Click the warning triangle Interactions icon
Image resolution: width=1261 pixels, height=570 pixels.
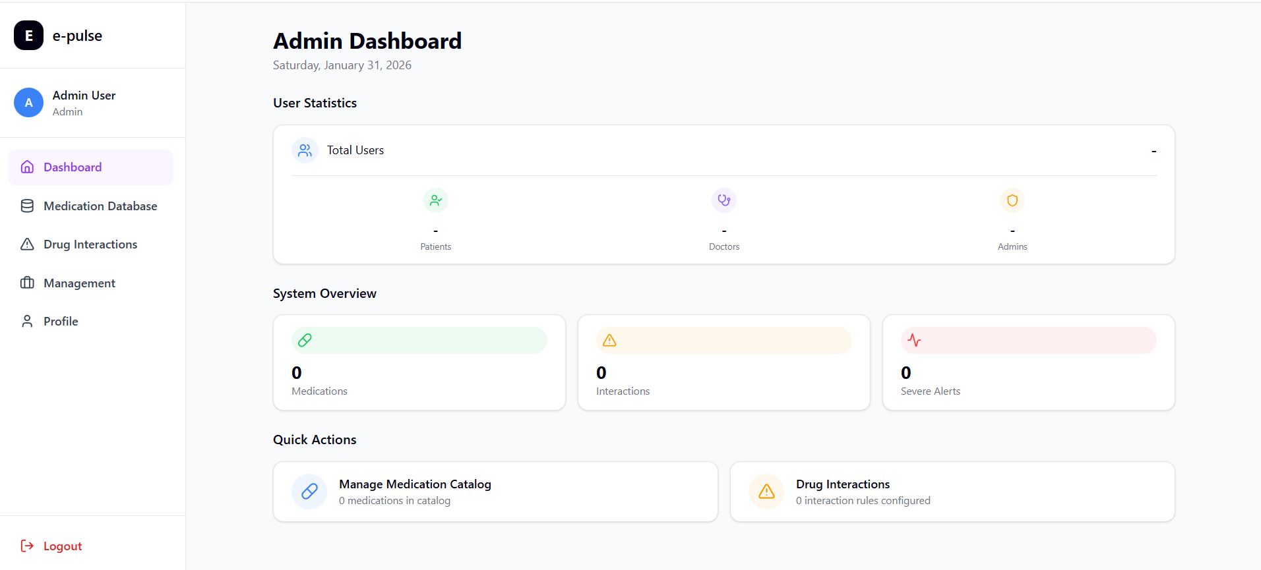click(x=609, y=341)
